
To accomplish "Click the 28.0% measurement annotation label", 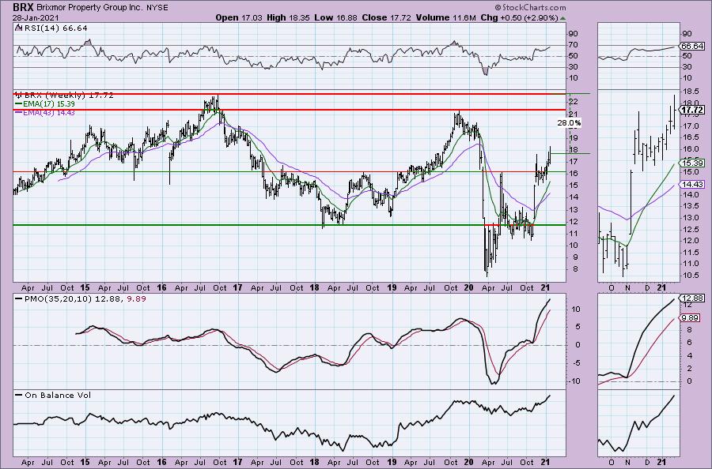I will pyautogui.click(x=569, y=123).
